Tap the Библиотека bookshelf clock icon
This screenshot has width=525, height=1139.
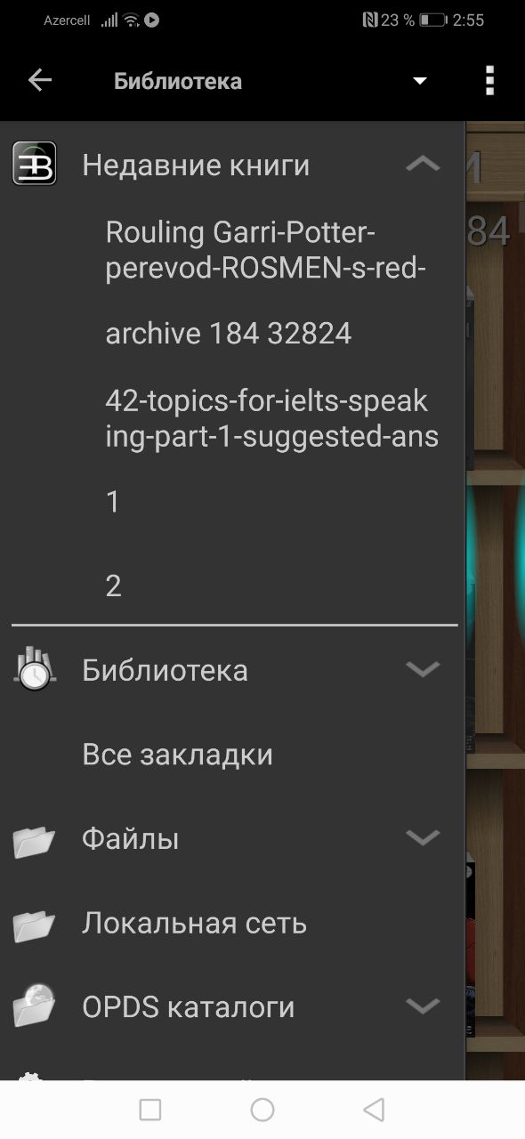(35, 669)
